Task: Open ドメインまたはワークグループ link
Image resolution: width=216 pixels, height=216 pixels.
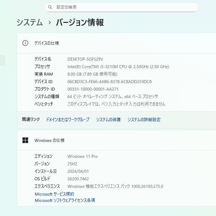Action: tap(67, 119)
